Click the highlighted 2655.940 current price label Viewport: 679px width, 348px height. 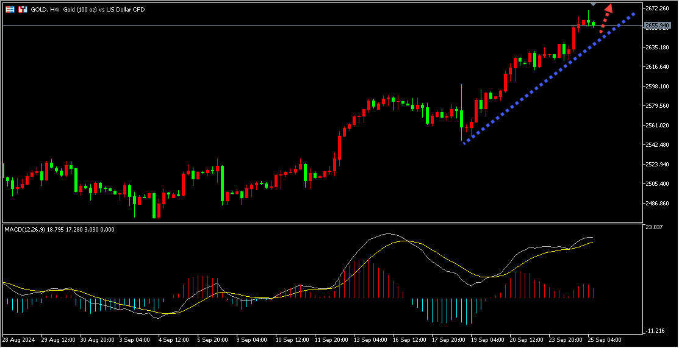click(x=657, y=26)
